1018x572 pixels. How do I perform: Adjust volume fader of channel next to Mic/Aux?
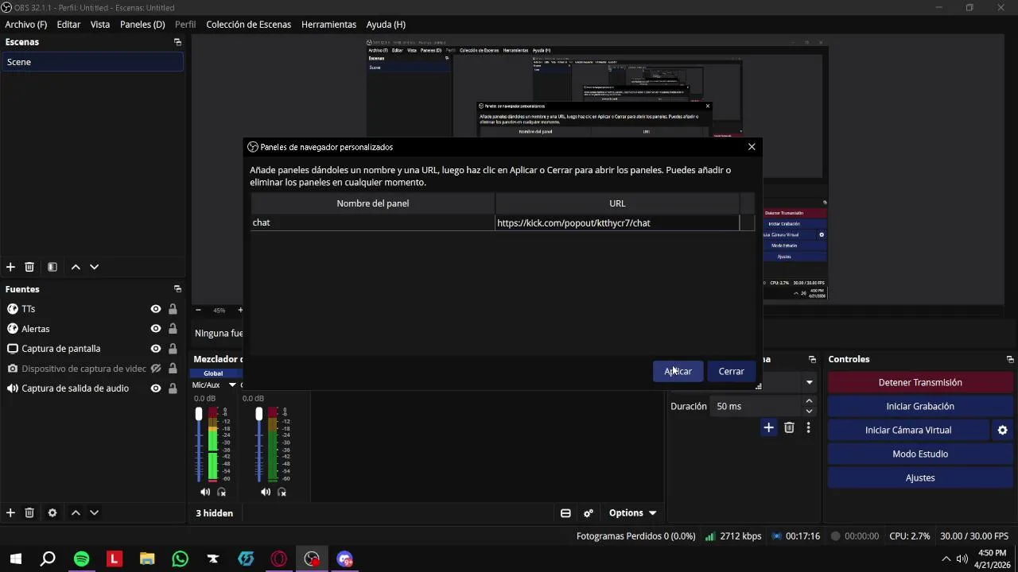coord(258,414)
